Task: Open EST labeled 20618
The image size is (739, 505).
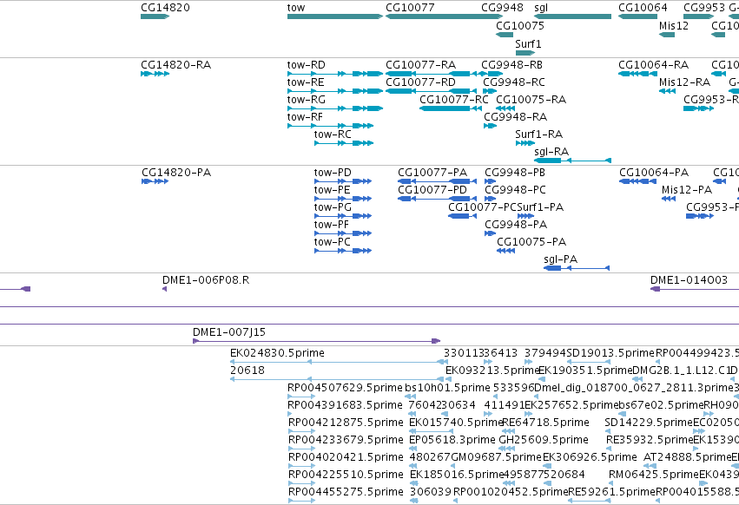Action: [339, 379]
